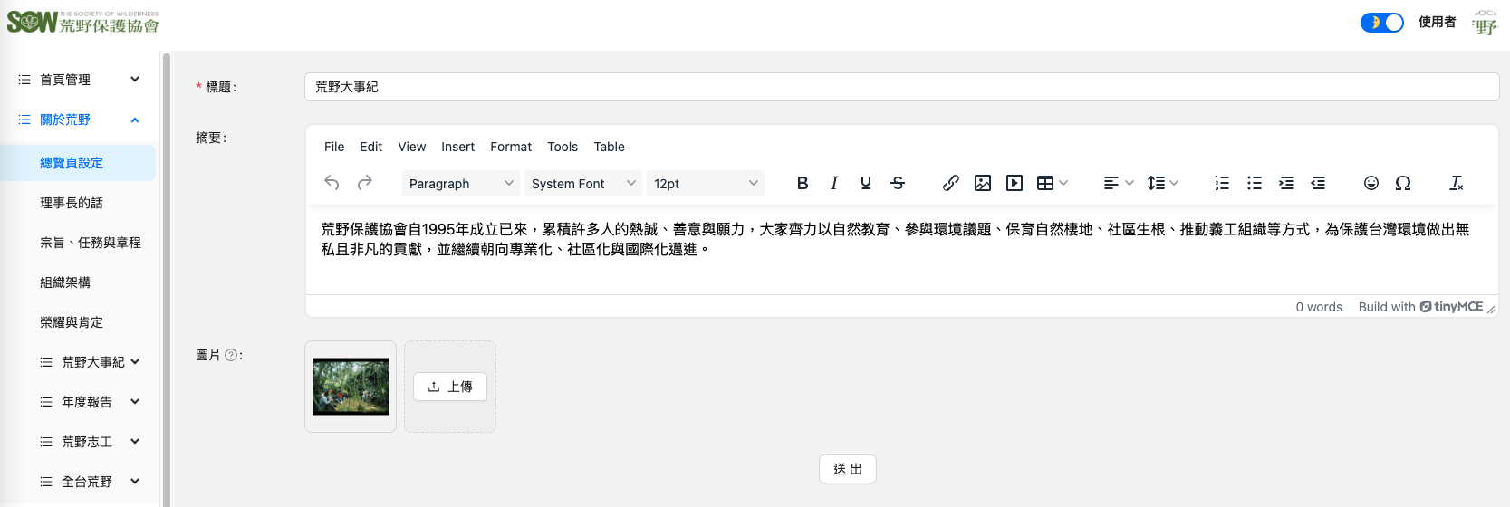Expand the 首頁管理 sidebar section
Screen dimensions: 1510x507
80,80
